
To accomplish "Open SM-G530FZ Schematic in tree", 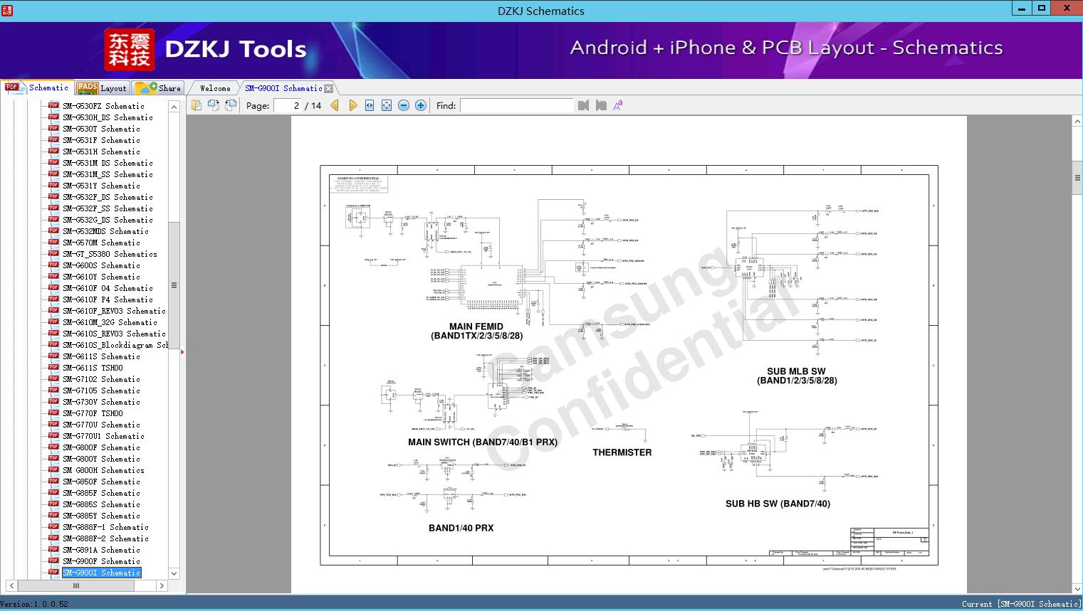I will pyautogui.click(x=103, y=106).
